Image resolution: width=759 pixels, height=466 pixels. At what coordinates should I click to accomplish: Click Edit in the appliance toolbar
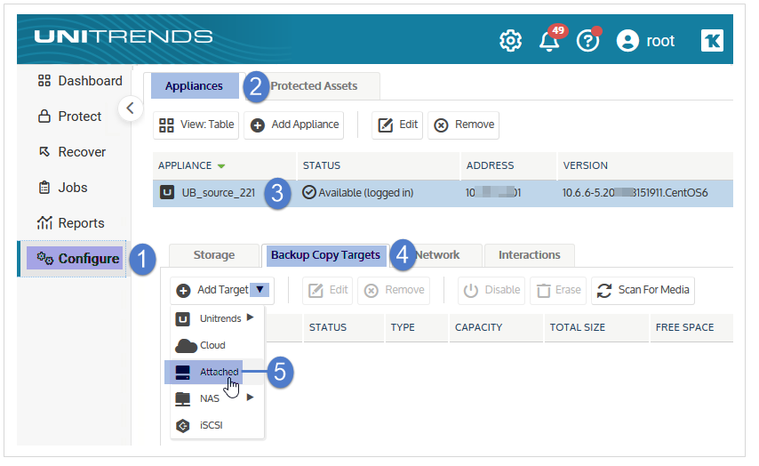pos(397,125)
